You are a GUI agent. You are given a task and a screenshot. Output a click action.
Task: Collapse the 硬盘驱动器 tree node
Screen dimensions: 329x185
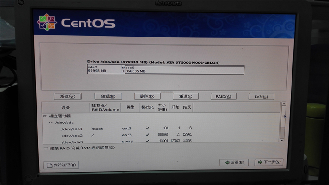click(44, 116)
